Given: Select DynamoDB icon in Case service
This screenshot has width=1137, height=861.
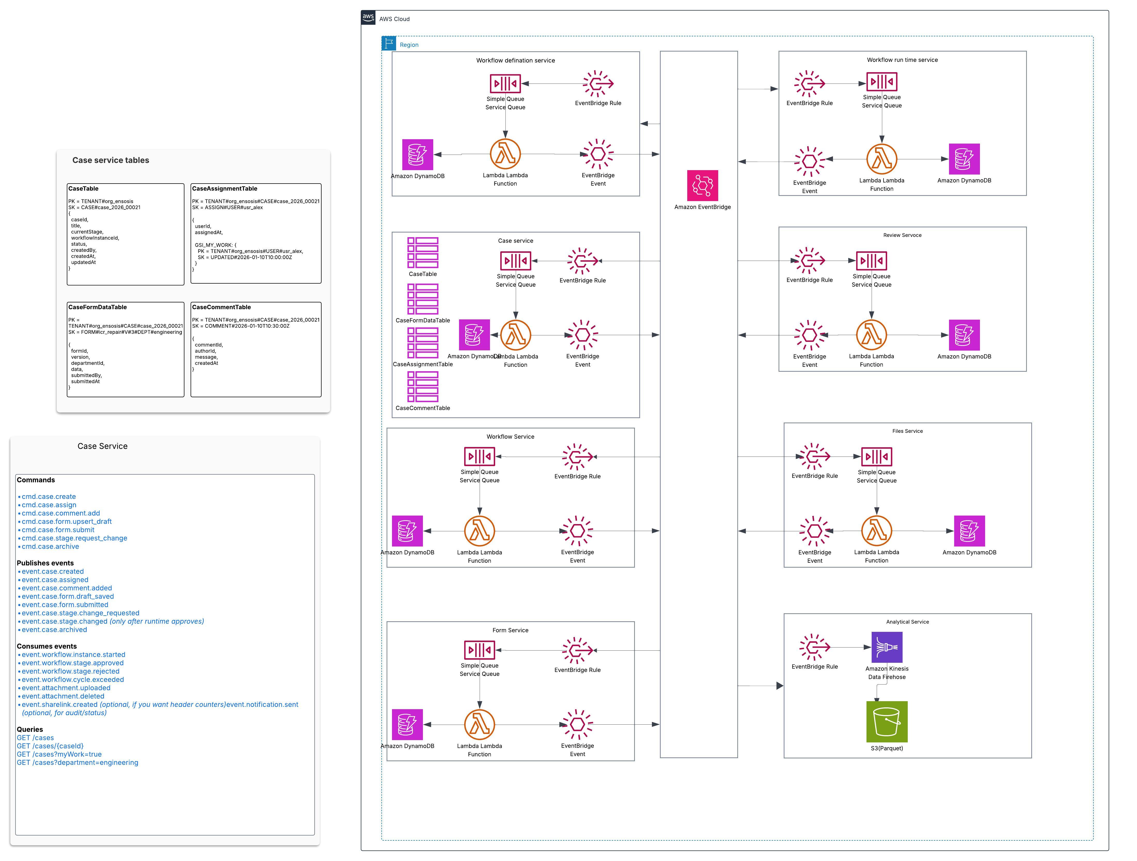Looking at the screenshot, I should 474,335.
